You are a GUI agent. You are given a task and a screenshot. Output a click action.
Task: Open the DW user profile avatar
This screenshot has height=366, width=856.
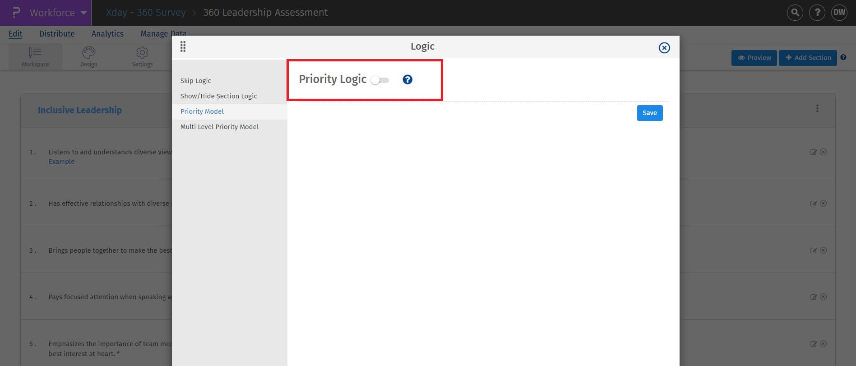tap(839, 13)
